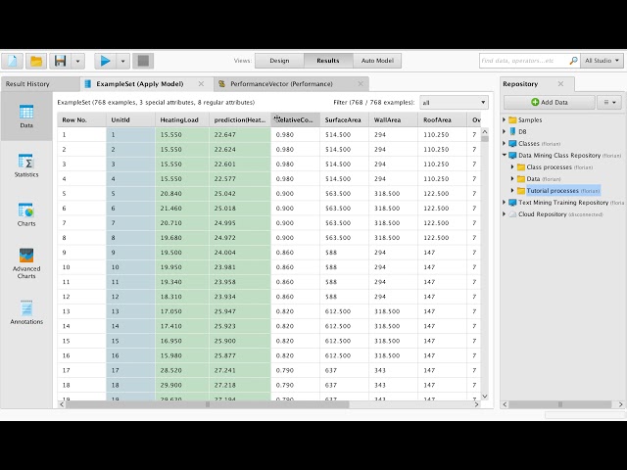Open the Repository options menu dropdown

click(x=609, y=102)
